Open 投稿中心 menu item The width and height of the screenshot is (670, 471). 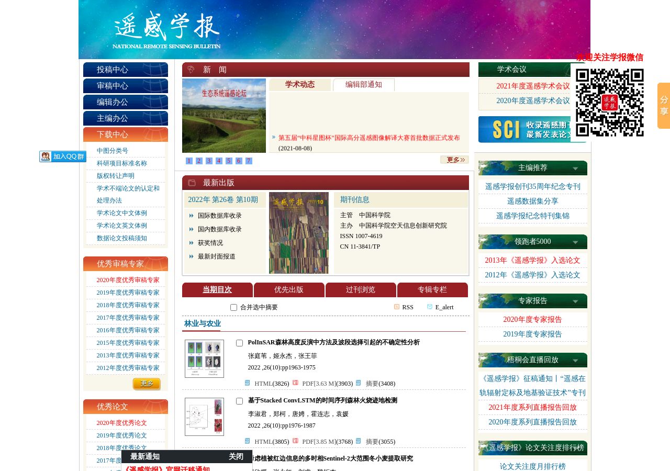click(x=126, y=70)
